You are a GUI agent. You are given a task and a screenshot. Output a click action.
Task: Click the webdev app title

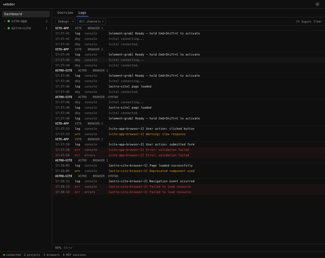click(x=9, y=4)
